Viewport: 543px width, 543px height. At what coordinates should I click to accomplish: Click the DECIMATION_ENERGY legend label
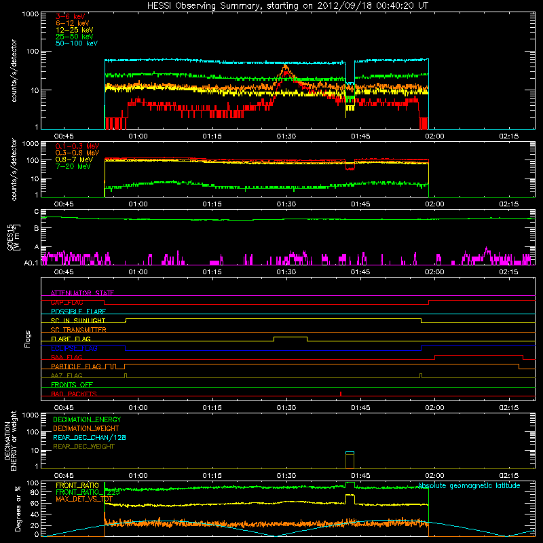pyautogui.click(x=87, y=419)
